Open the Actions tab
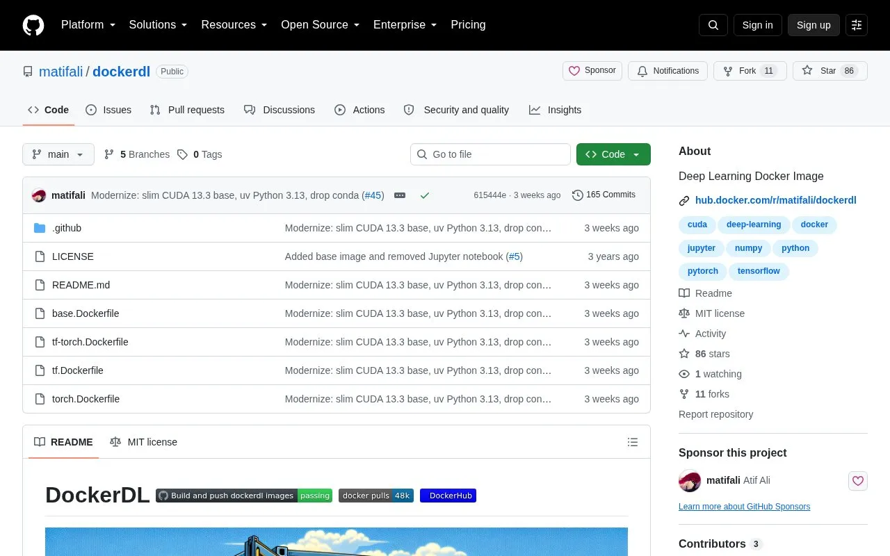890x556 pixels. [359, 110]
